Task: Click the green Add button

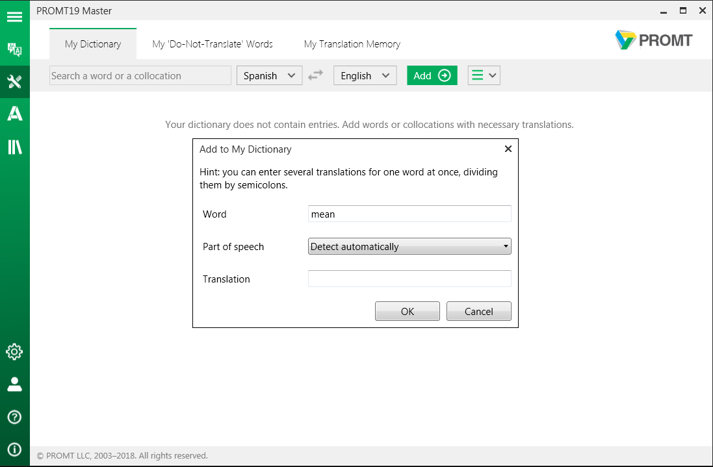Action: click(x=432, y=75)
